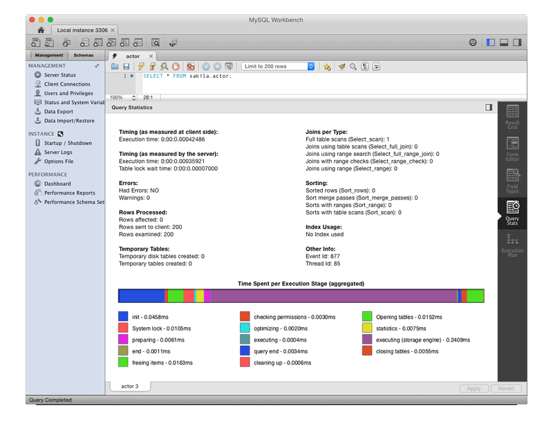Go to home screen via house icon

coord(41,30)
